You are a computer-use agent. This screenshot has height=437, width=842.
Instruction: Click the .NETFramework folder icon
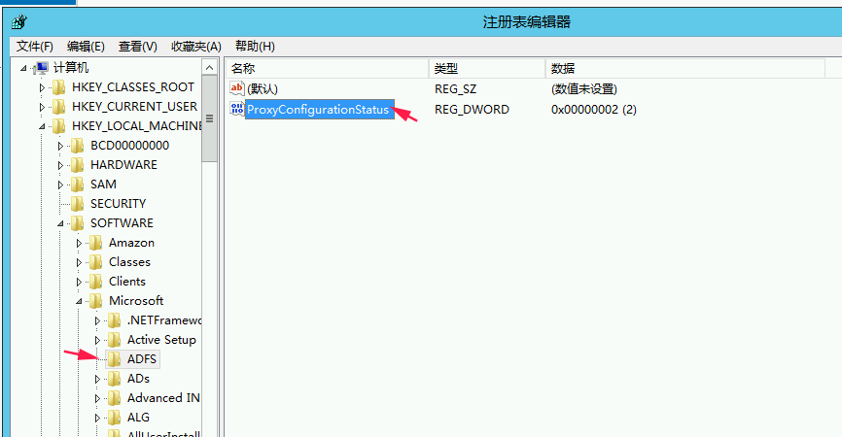point(114,320)
